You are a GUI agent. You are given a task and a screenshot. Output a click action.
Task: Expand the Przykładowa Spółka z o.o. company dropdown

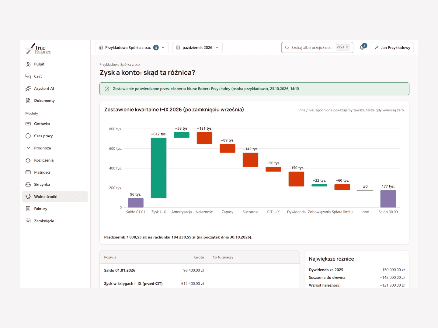point(132,48)
